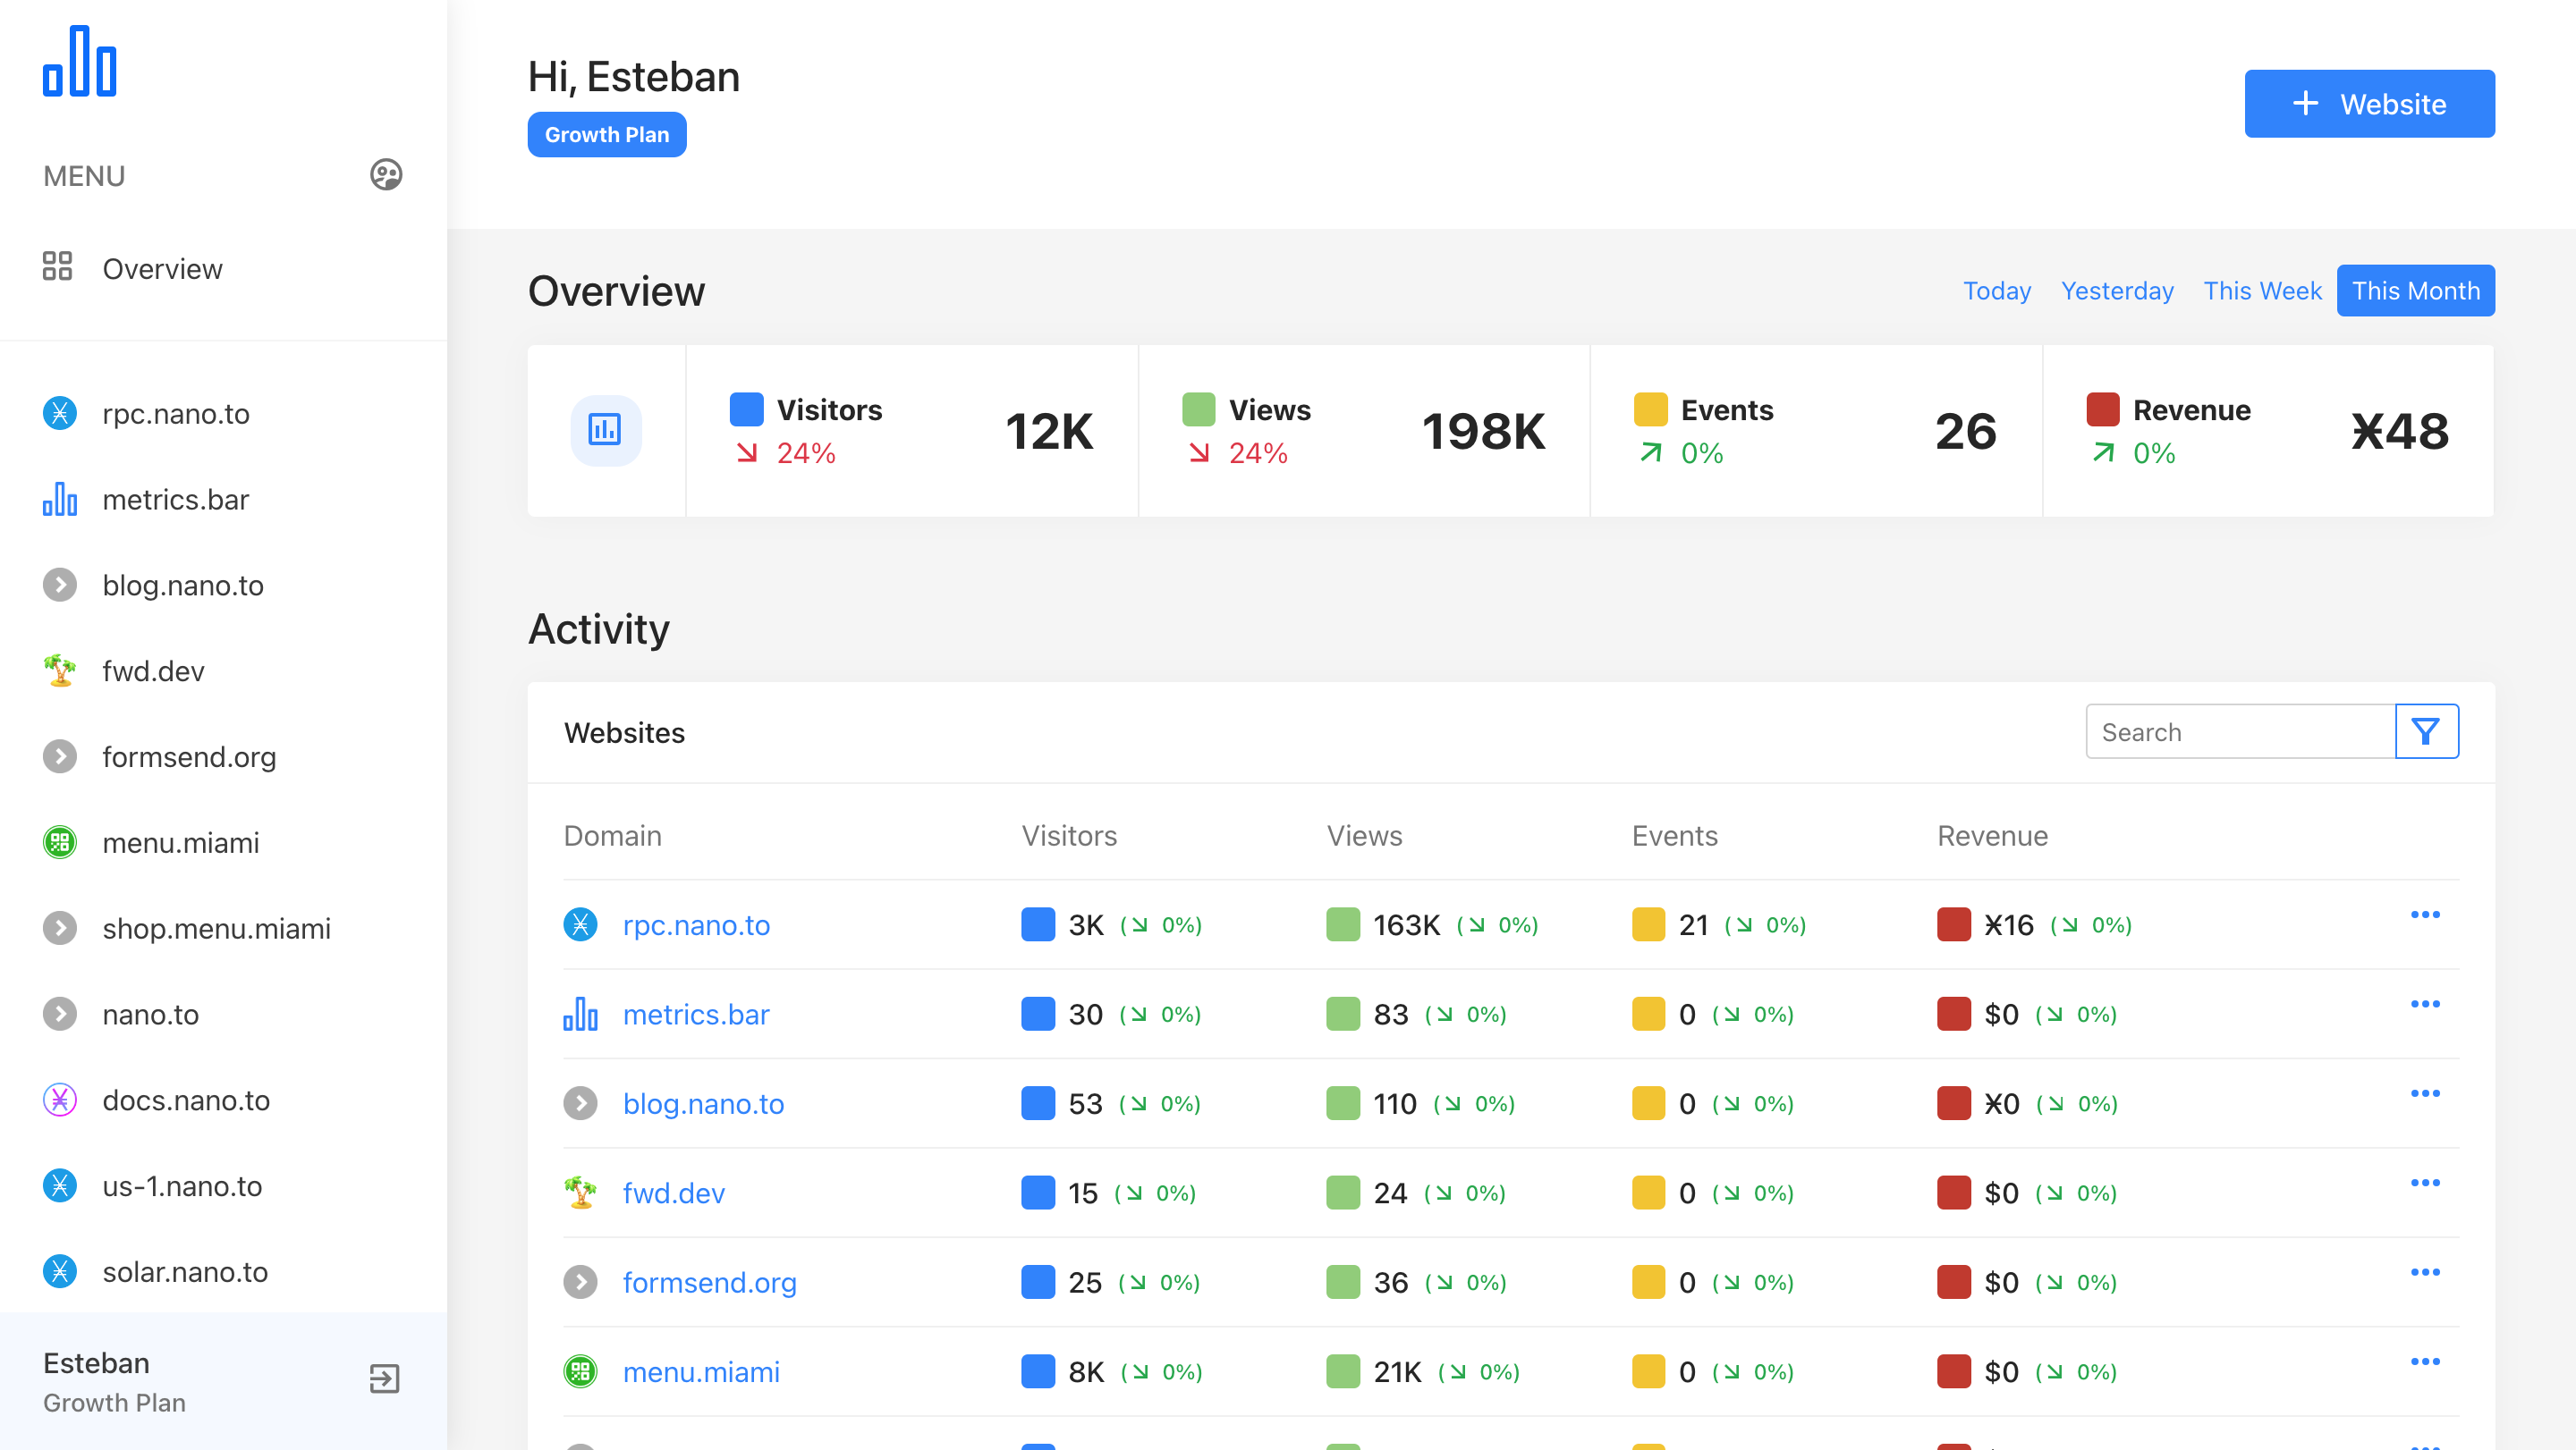Switch to the Today time range
The width and height of the screenshot is (2576, 1450).
[1996, 291]
